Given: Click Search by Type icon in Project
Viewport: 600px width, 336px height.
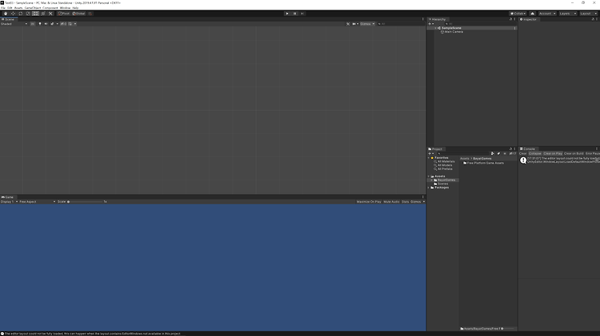Looking at the screenshot, I should click(493, 153).
